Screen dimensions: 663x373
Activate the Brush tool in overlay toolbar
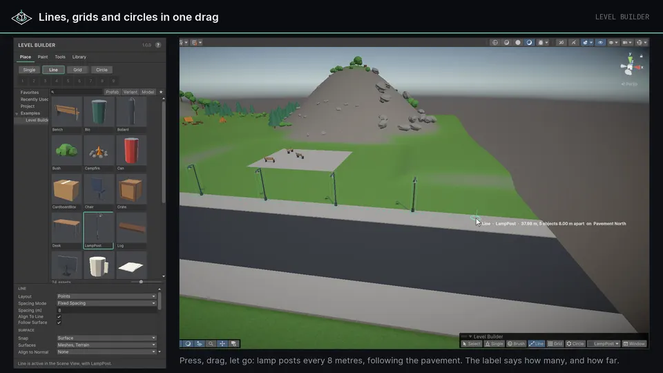(x=516, y=344)
